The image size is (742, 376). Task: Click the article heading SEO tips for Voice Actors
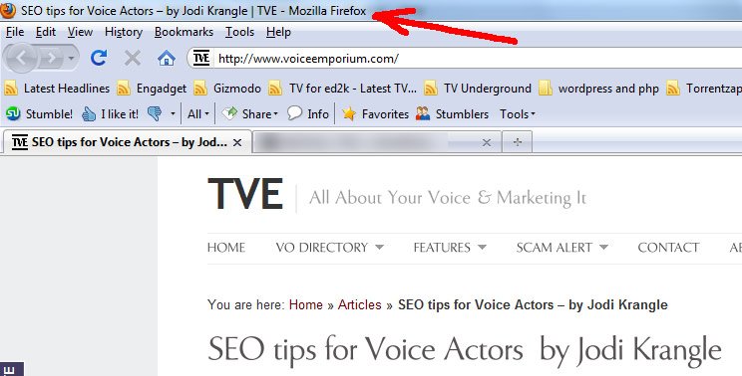pyautogui.click(x=464, y=350)
